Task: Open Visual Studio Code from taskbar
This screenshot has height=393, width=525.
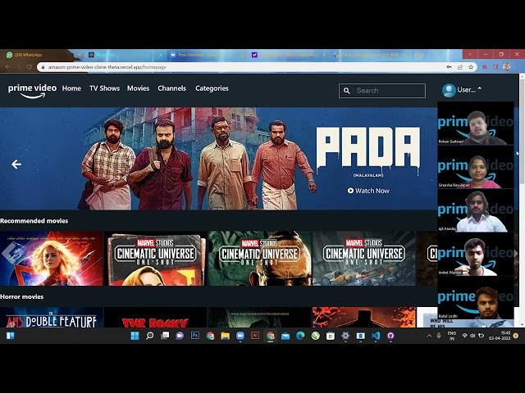Action: tap(376, 336)
